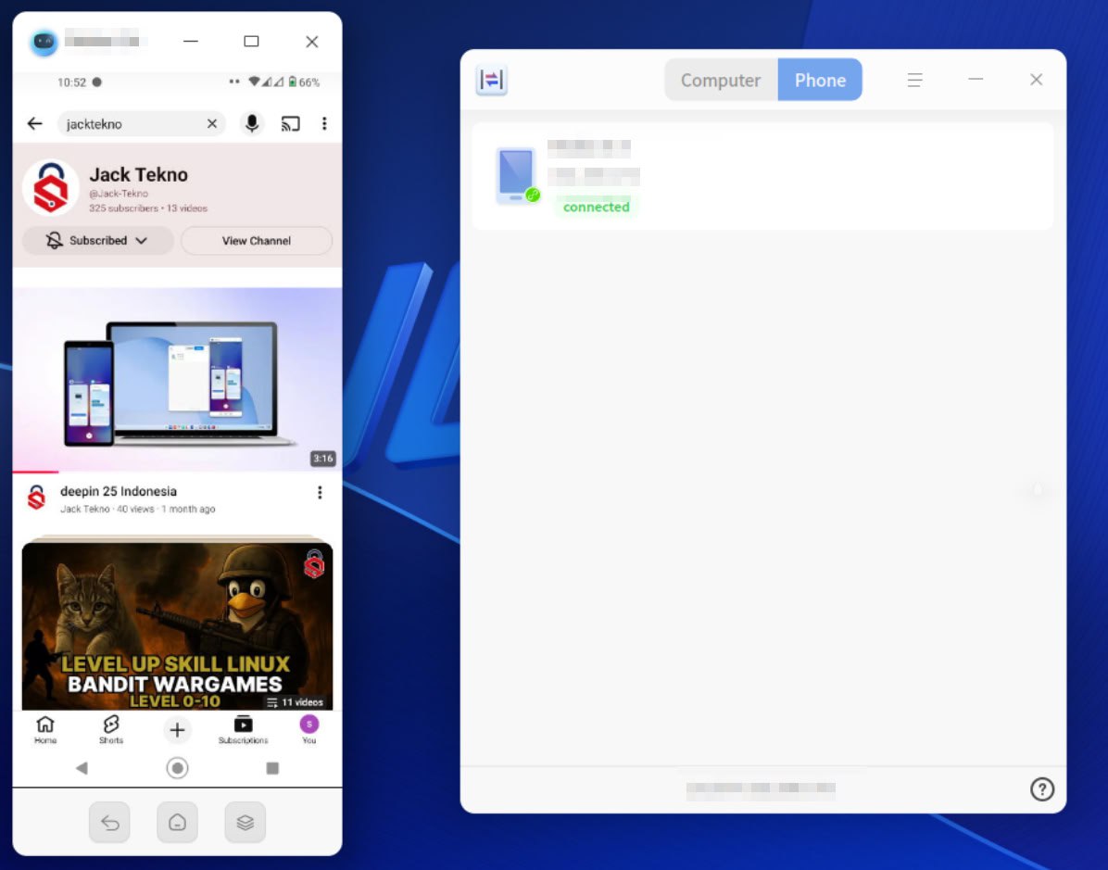Go back using the YouTube search back arrow
Viewport: 1108px width, 870px height.
pyautogui.click(x=34, y=123)
